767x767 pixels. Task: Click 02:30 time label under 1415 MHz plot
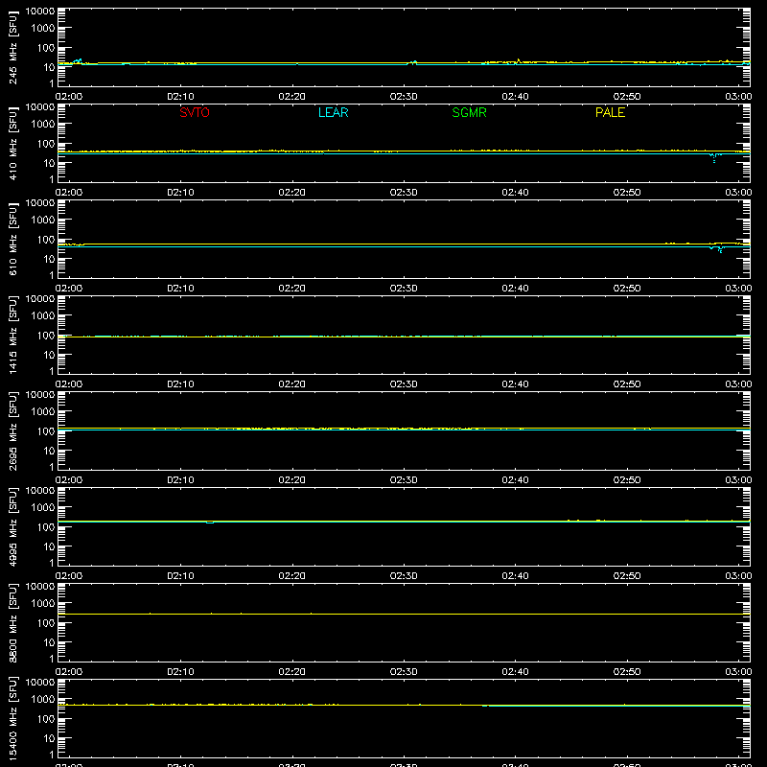point(404,384)
